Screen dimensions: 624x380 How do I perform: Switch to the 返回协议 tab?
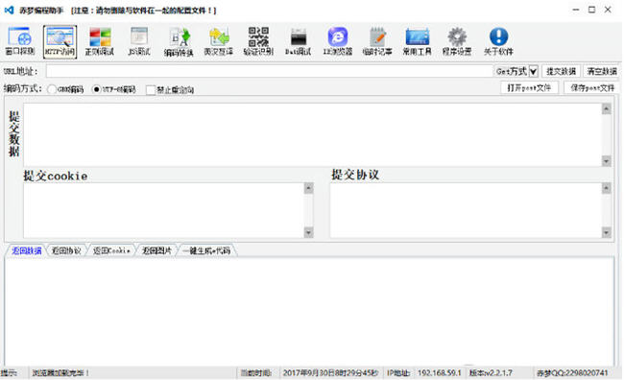[x=66, y=250]
